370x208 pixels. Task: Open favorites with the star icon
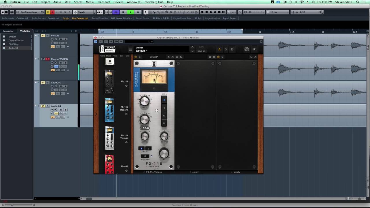254,49
